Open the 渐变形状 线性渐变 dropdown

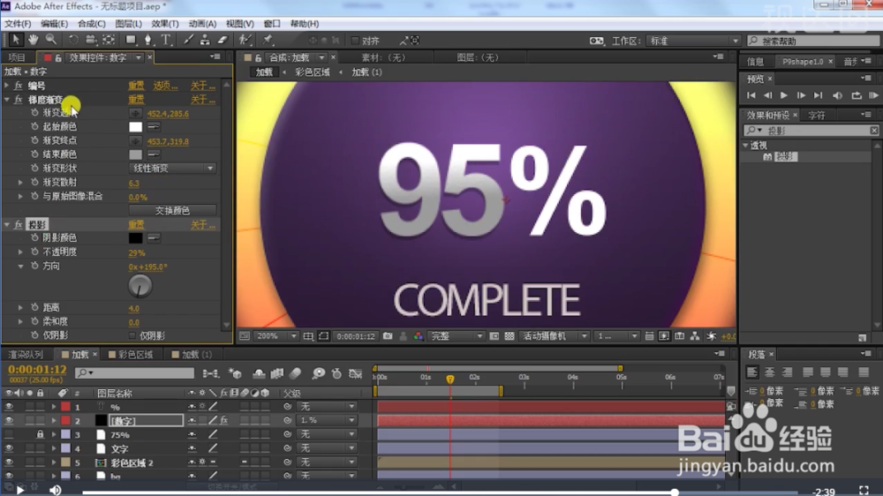click(x=172, y=169)
